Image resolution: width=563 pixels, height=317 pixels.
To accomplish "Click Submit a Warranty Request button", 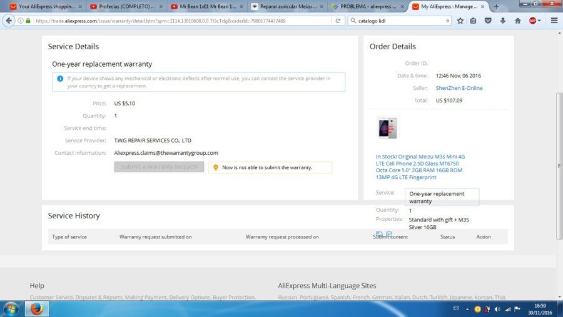I will tap(159, 167).
